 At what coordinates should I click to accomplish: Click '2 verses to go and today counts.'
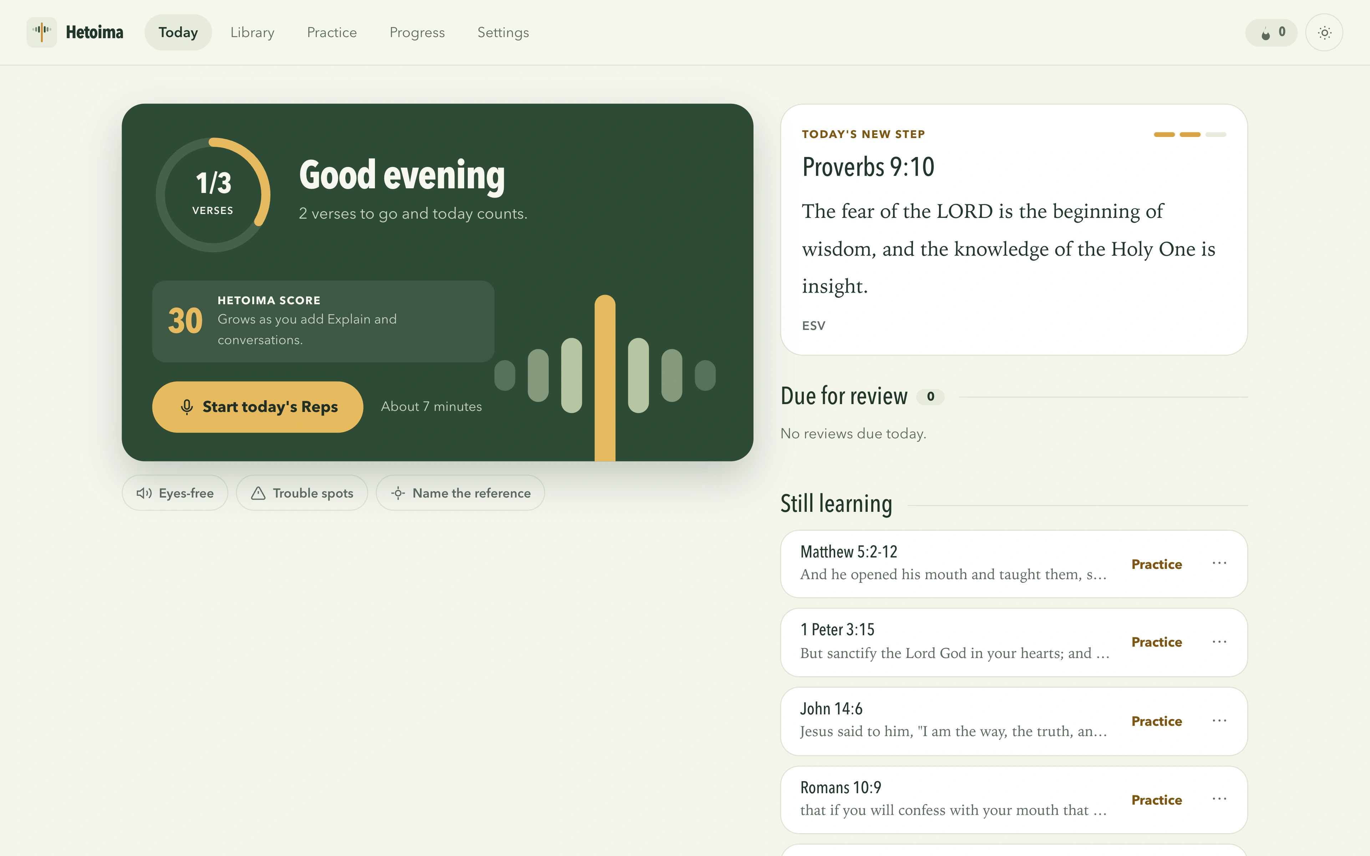tap(413, 213)
